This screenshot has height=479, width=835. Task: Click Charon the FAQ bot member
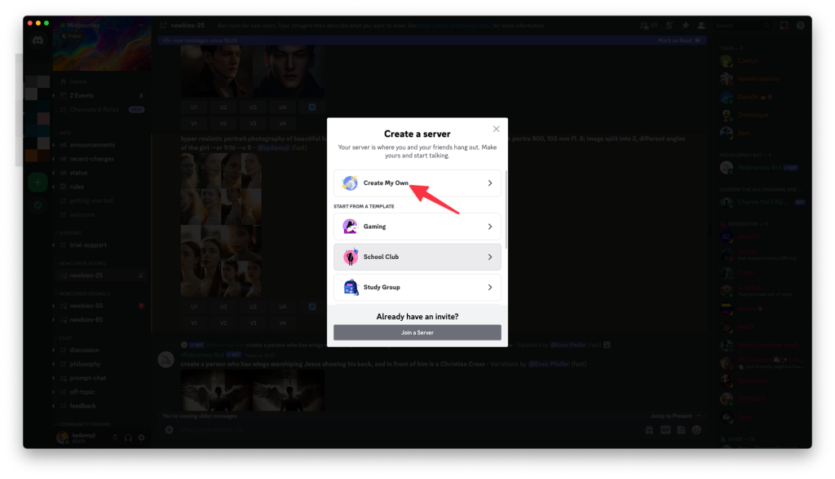[x=762, y=202]
